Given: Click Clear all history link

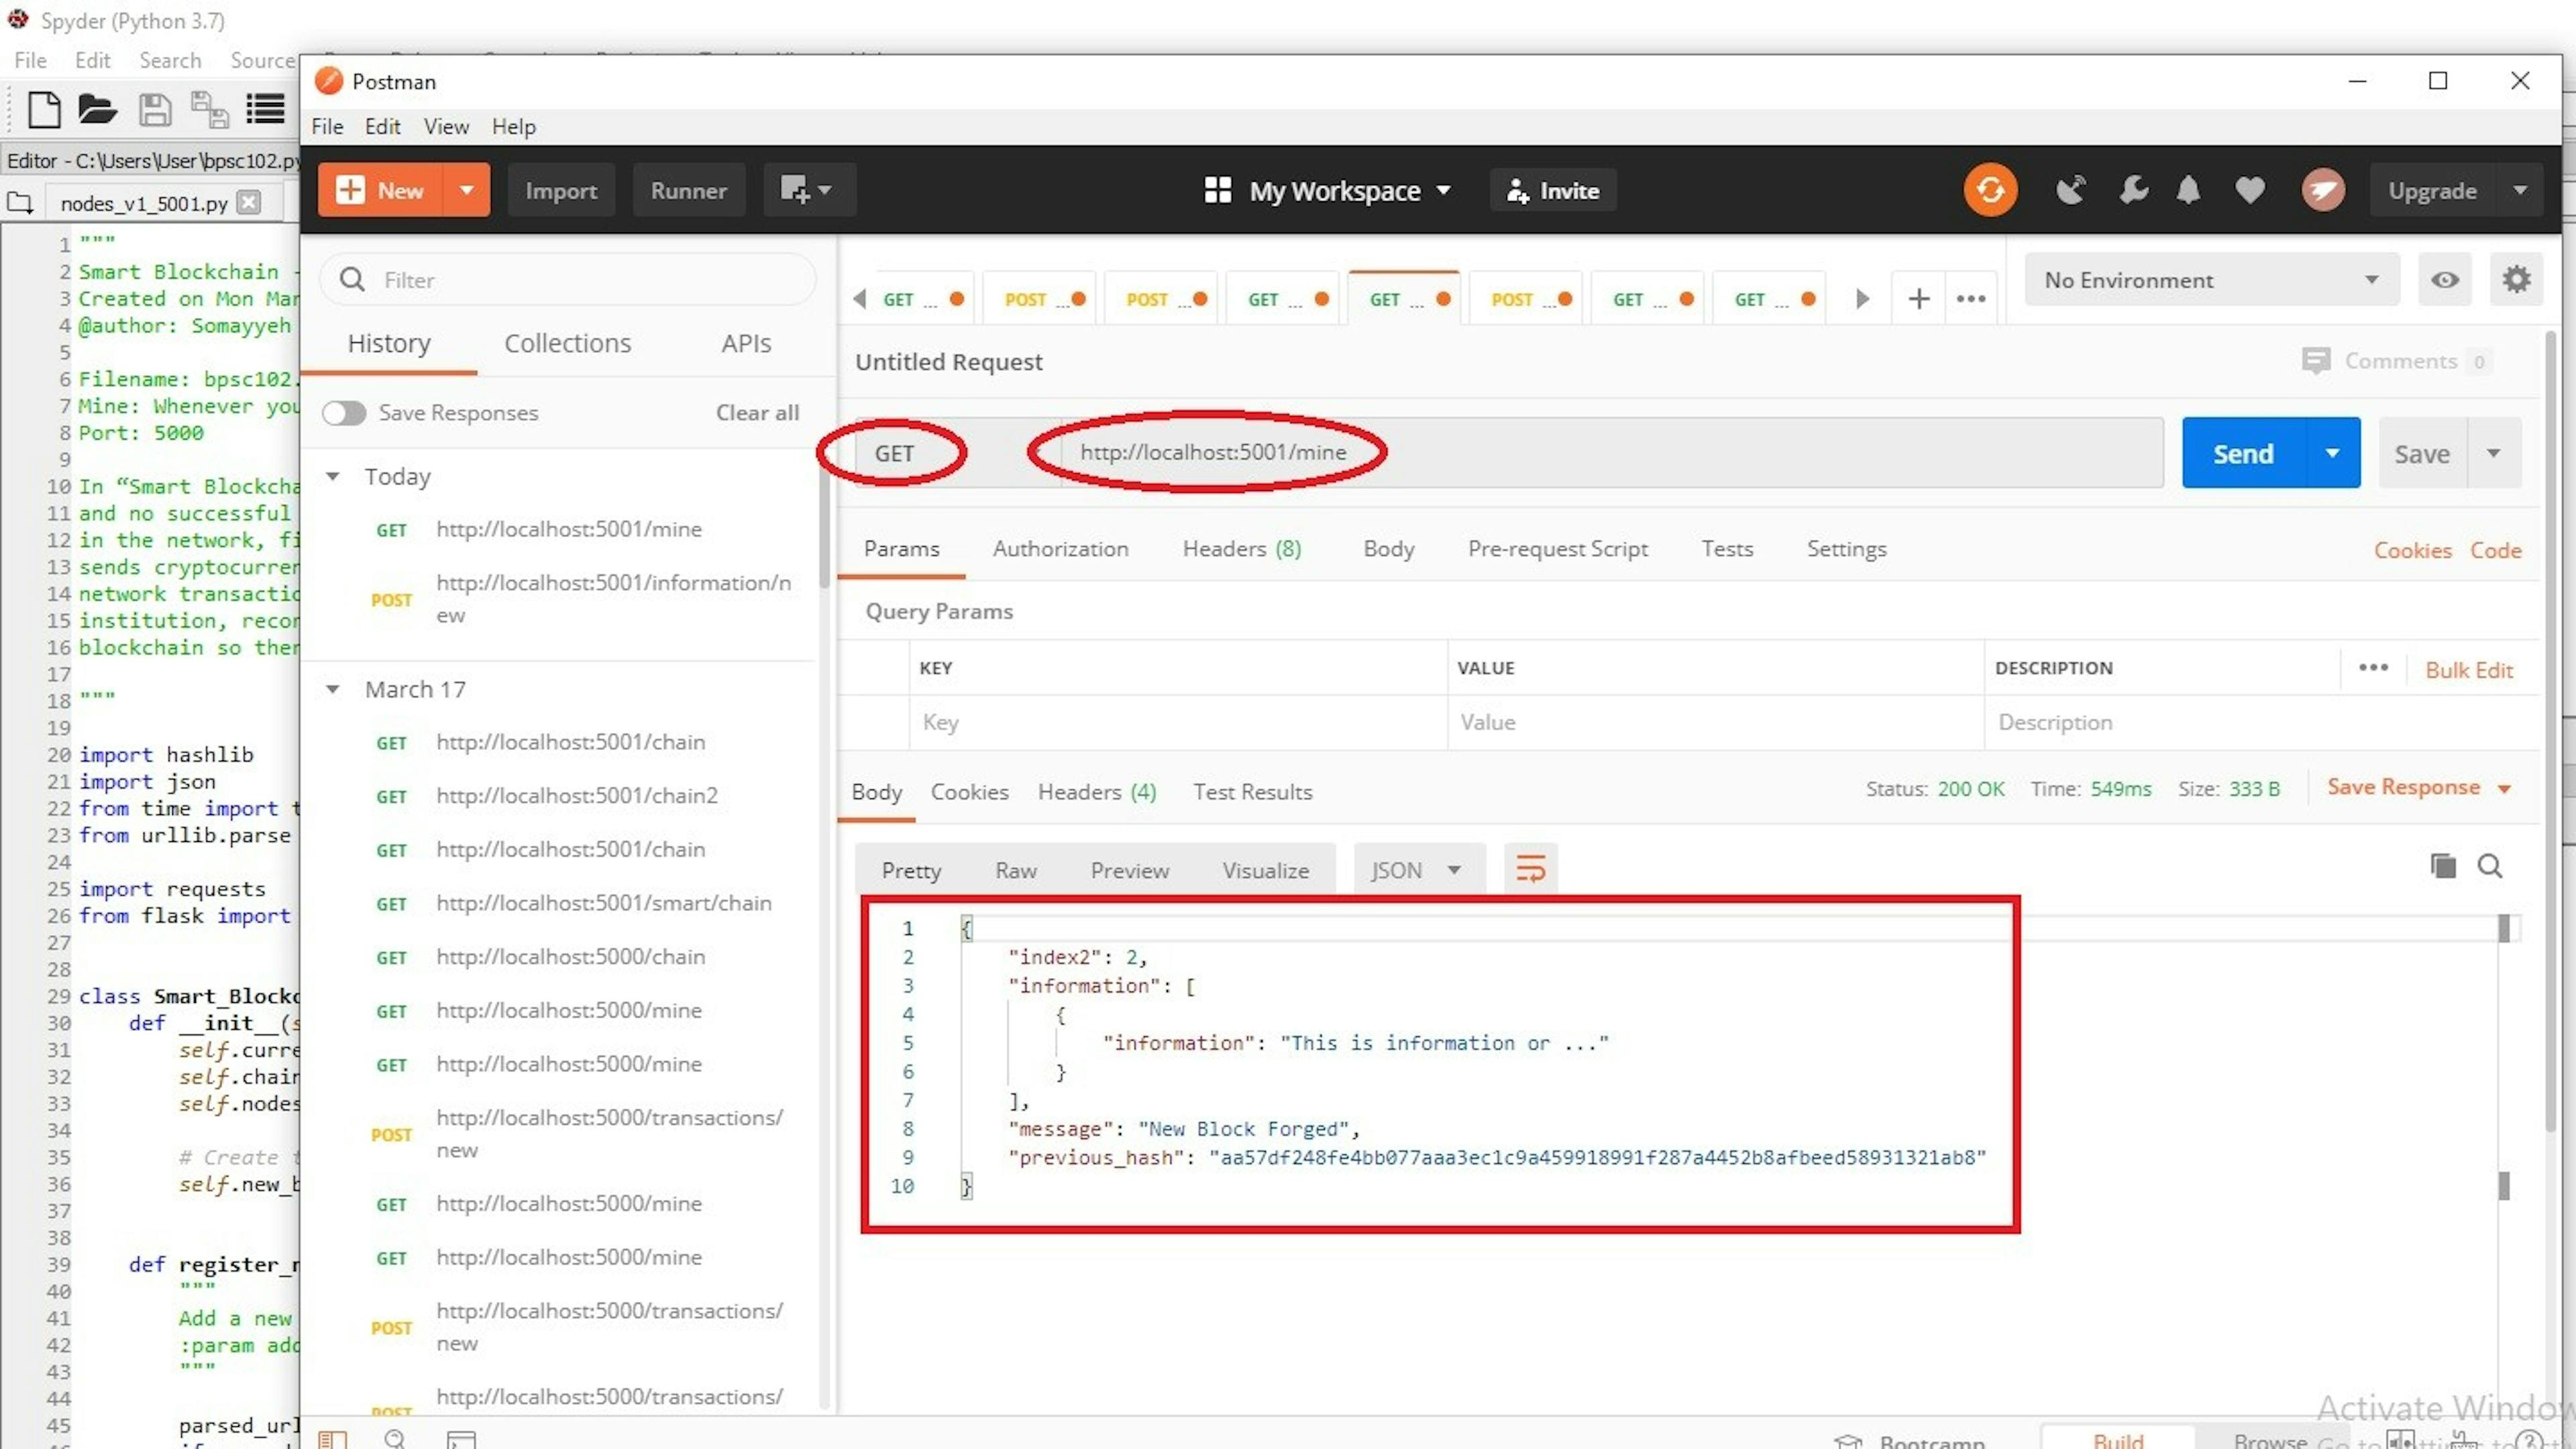Looking at the screenshot, I should [757, 412].
